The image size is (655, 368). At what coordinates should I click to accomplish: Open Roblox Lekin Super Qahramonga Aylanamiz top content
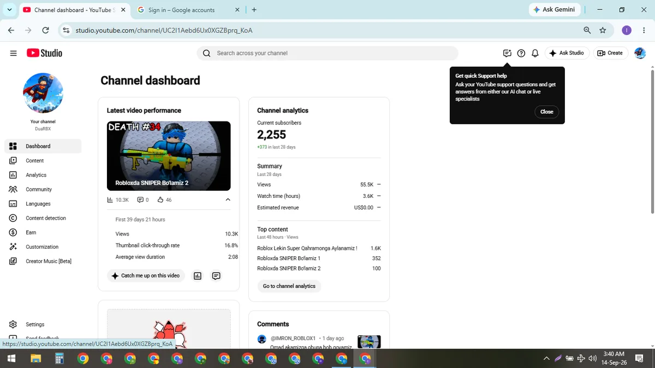coord(319,248)
